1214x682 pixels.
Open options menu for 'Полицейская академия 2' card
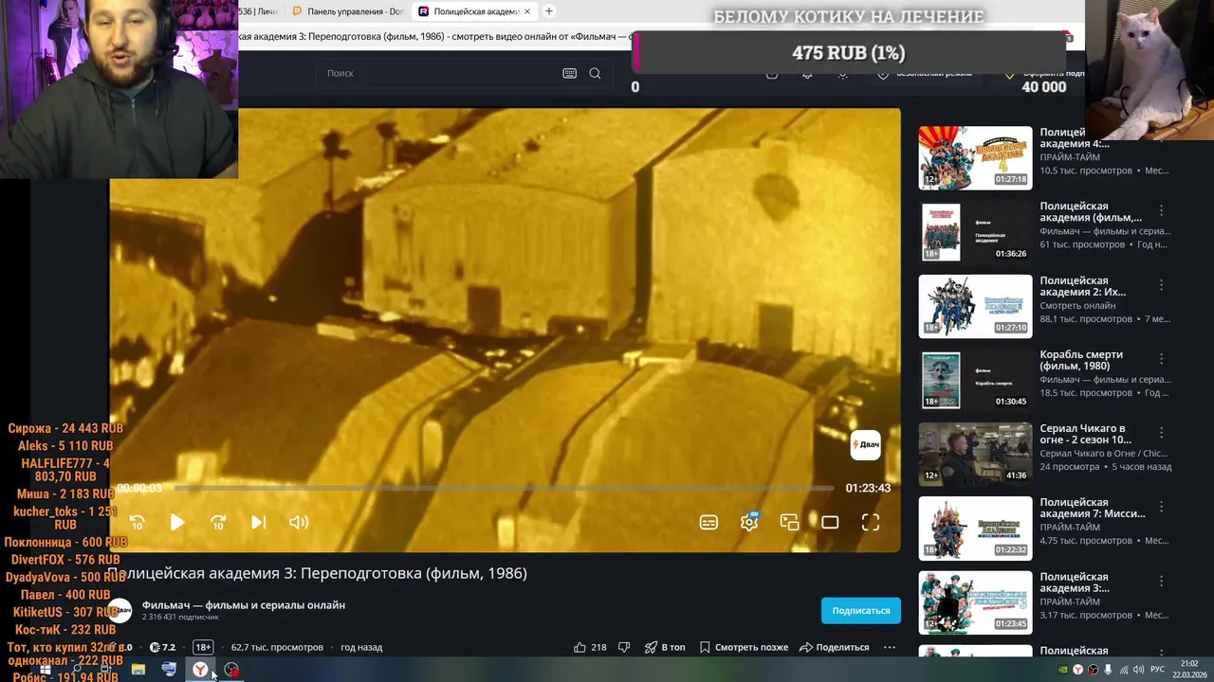pyautogui.click(x=1161, y=284)
